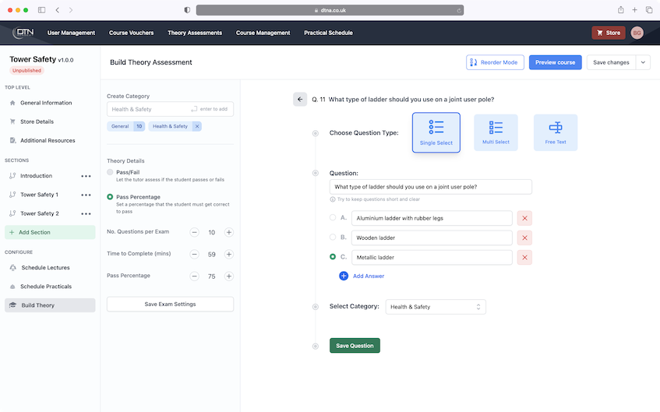Focus the Create Category input field
The width and height of the screenshot is (660, 412).
[170, 109]
